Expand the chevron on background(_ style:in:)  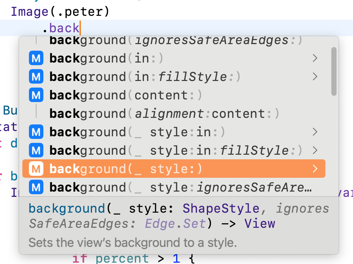coord(315,132)
